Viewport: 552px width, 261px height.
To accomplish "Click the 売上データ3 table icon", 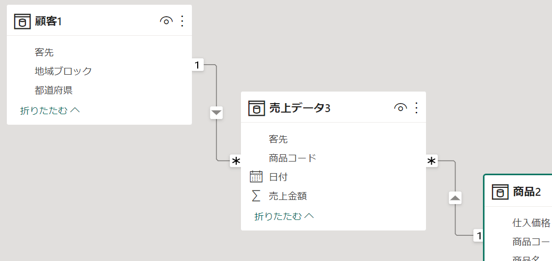I will (257, 108).
